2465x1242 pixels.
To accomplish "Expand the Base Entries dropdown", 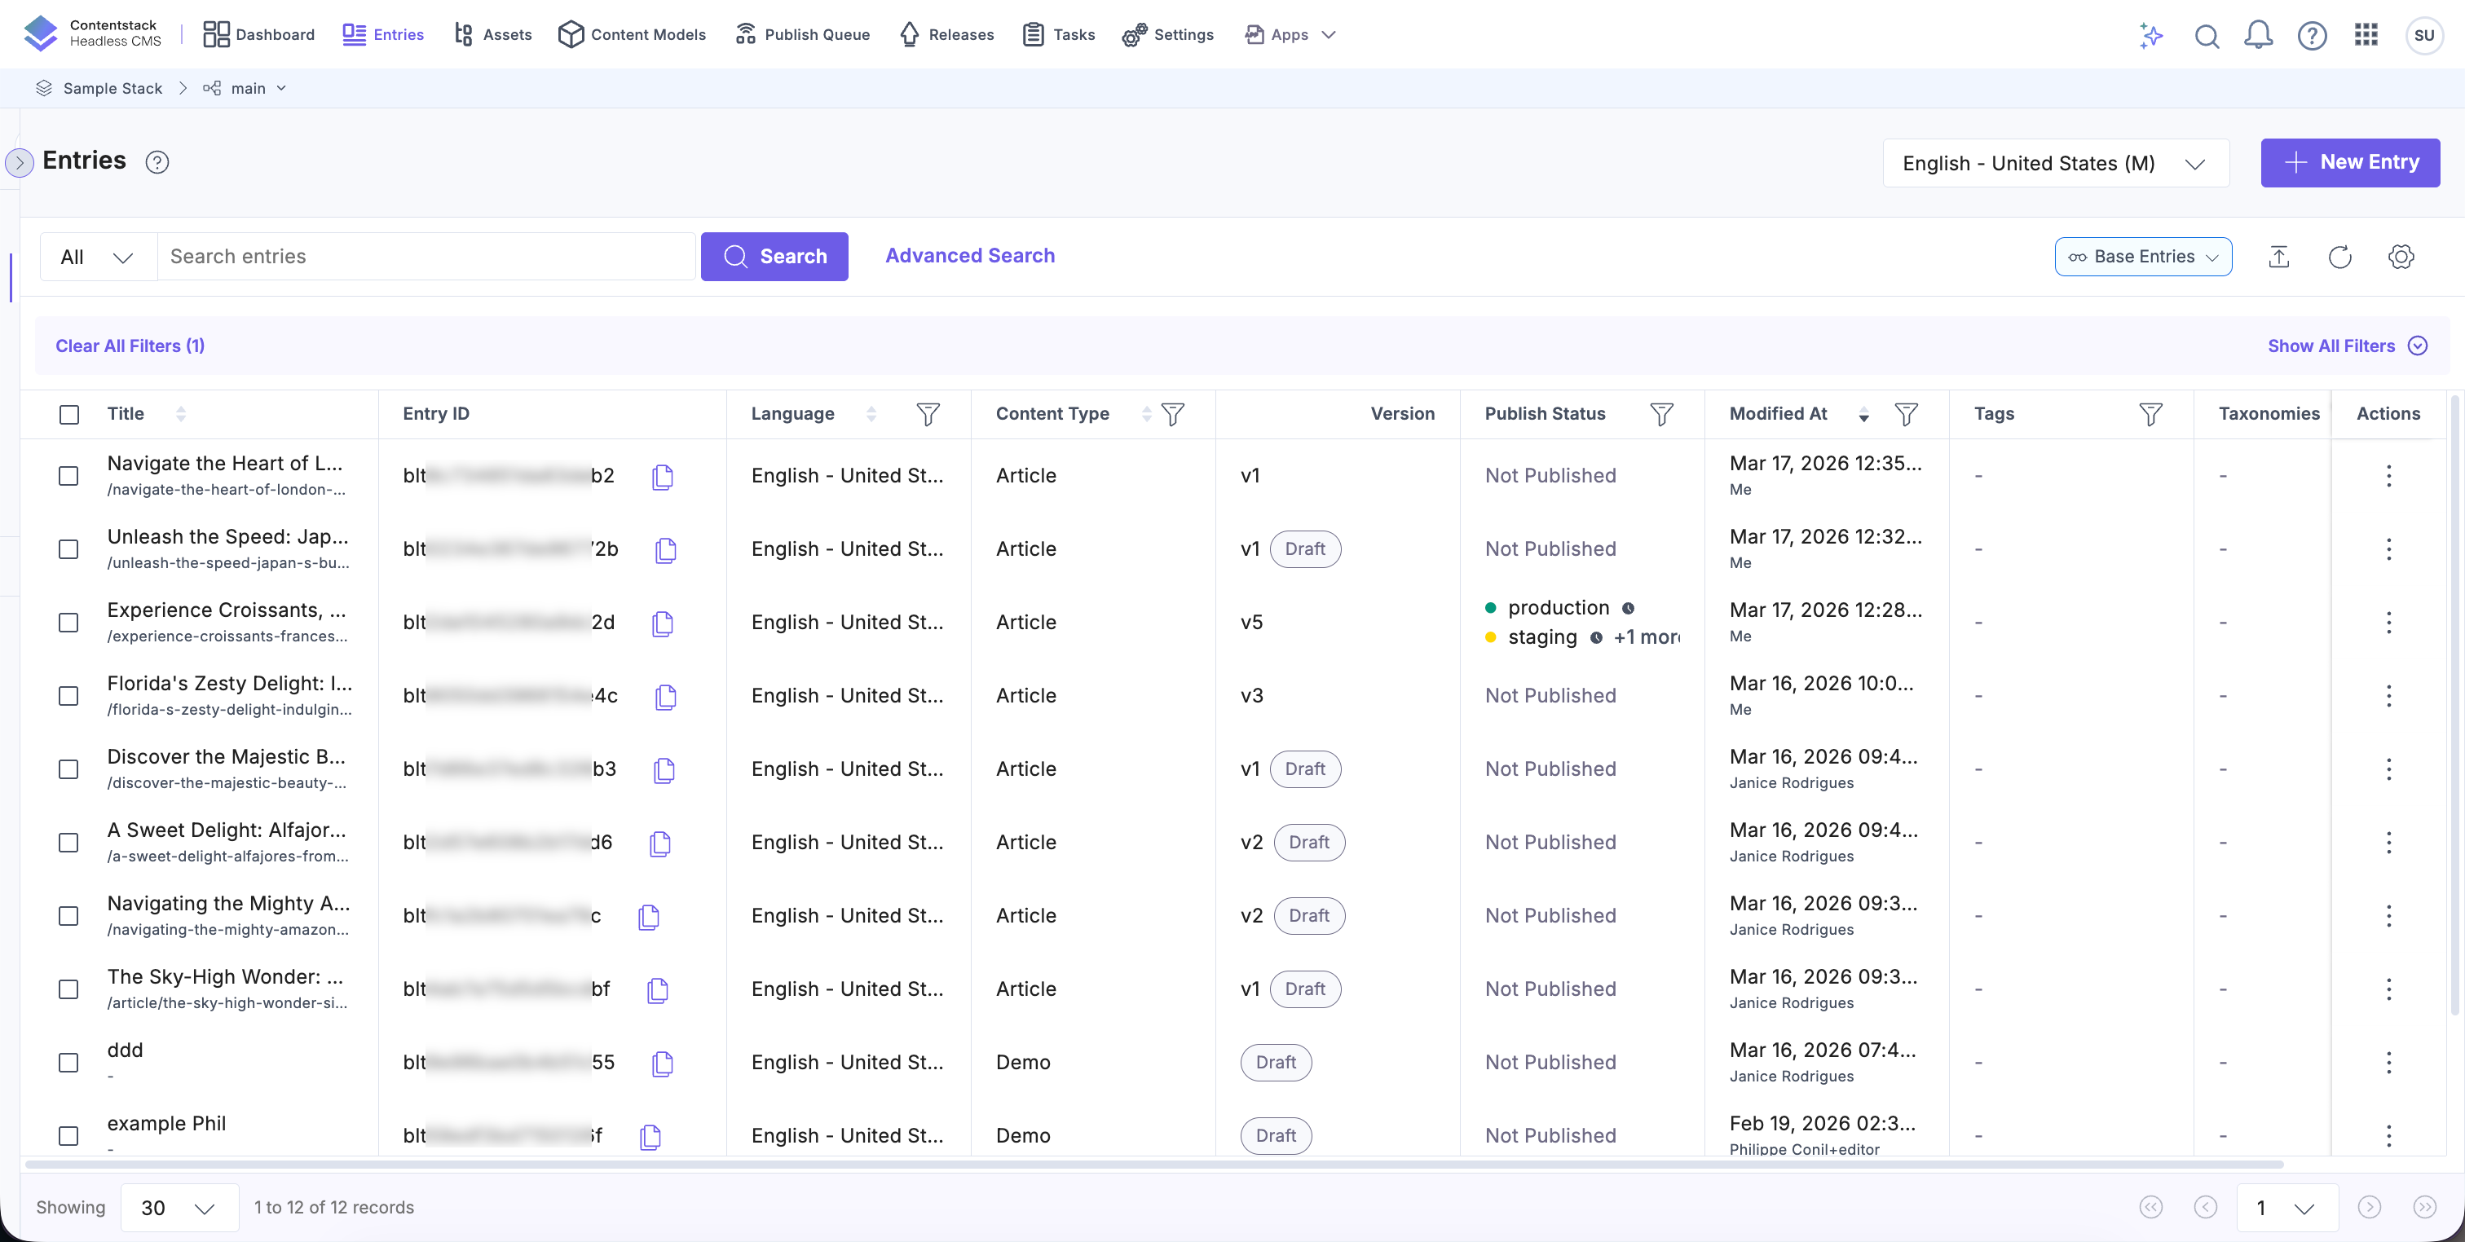I will [x=2142, y=257].
